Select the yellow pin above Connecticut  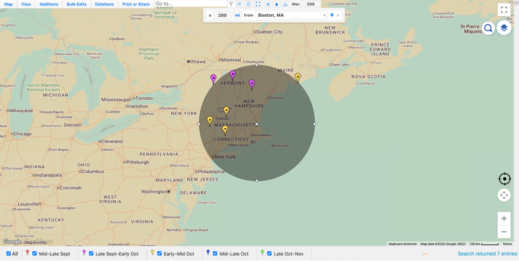[225, 130]
